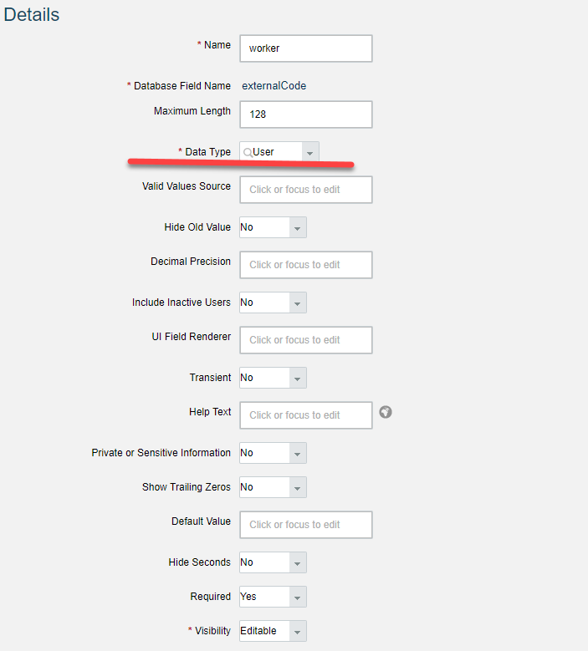The image size is (588, 651).
Task: Expand the Show Trailing Zeros dropdown
Action: 298,487
